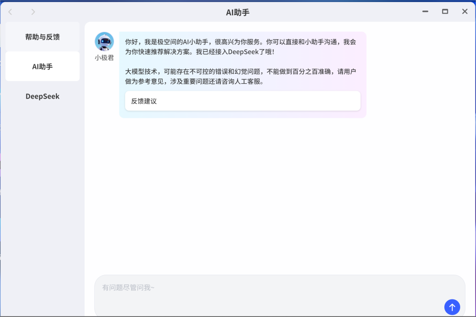Go back with the left arrow
Viewport: 476px width, 317px height.
[x=10, y=12]
